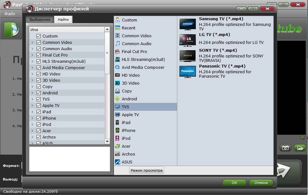Screen dimensions: 308x195
Task: Click the white description box below profile list
Action: 70,159
